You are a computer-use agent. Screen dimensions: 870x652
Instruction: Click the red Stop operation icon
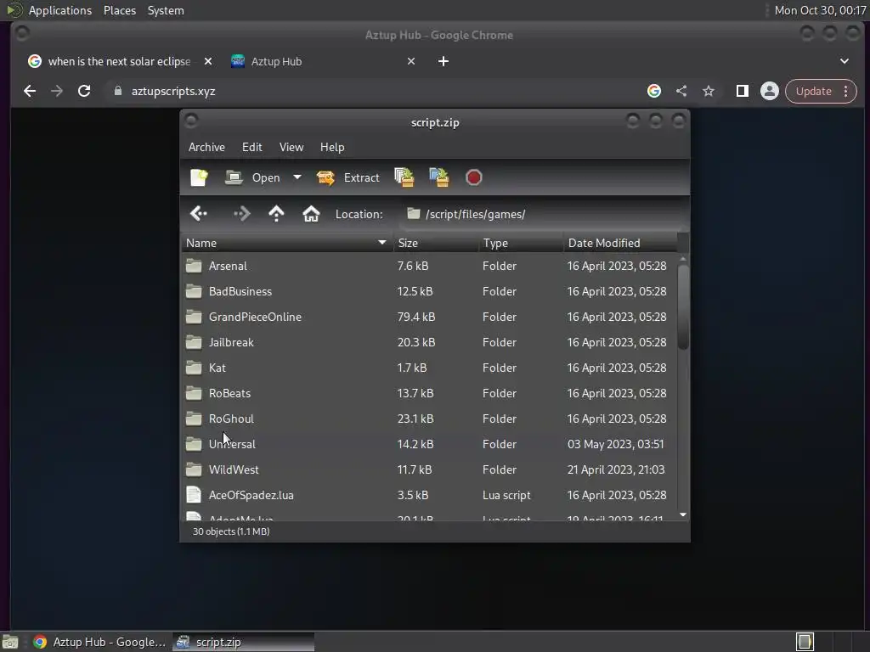474,177
